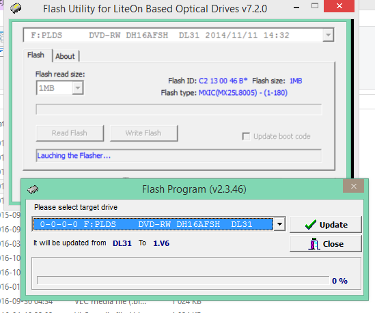Close the Flash Utility window
Viewport: 375px width, 313px height.
[x=339, y=6]
